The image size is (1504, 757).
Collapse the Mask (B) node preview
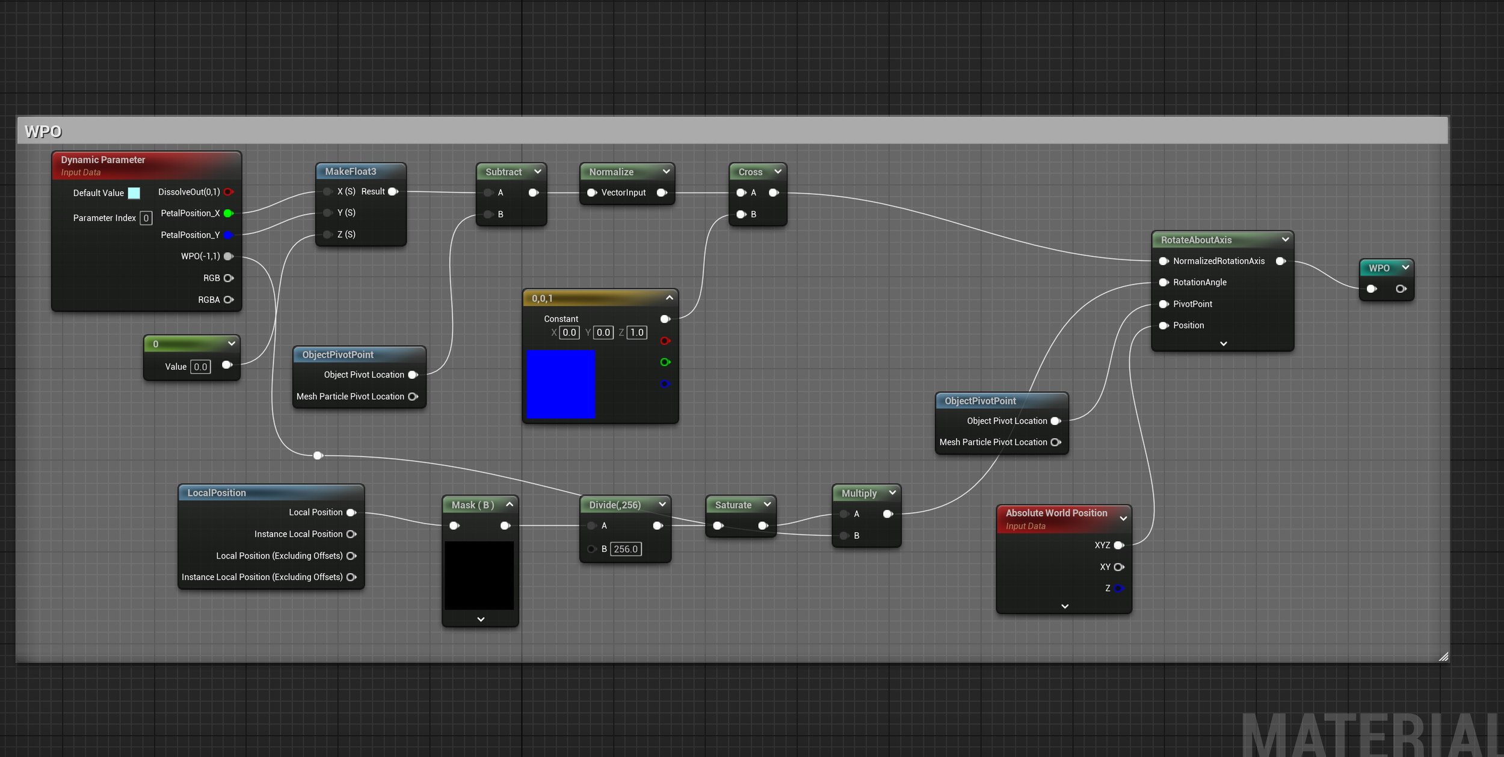pos(509,505)
